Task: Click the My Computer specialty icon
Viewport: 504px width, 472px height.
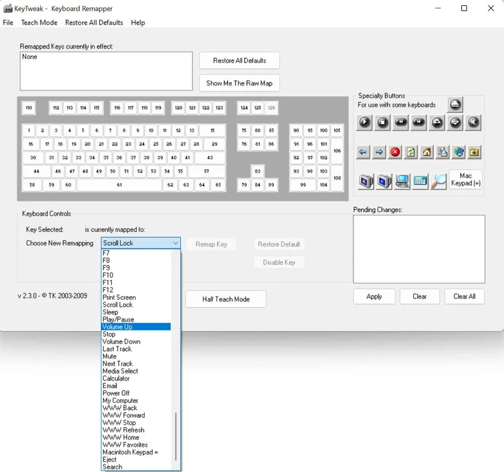Action: click(x=402, y=181)
